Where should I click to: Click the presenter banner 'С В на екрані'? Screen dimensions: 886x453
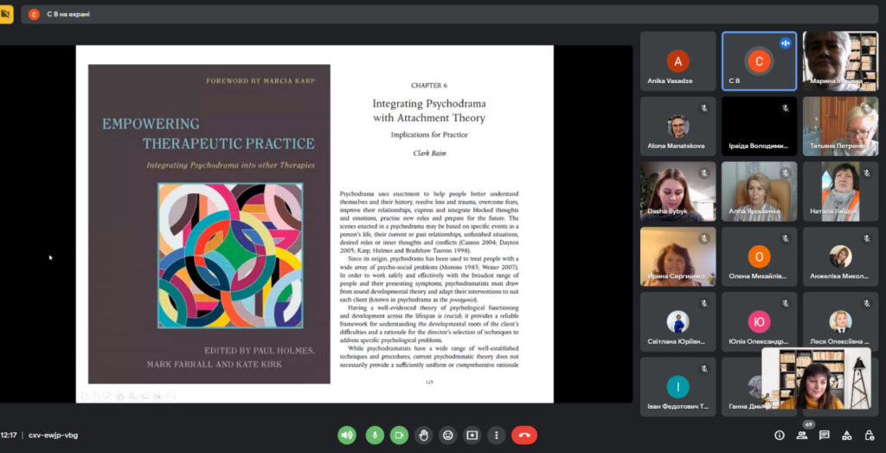point(61,15)
